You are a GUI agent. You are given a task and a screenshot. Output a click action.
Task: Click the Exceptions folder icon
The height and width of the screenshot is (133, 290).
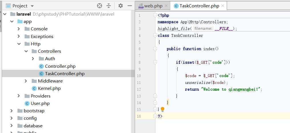tap(27, 36)
